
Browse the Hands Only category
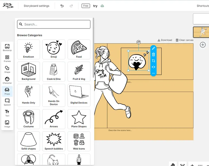tap(29, 95)
